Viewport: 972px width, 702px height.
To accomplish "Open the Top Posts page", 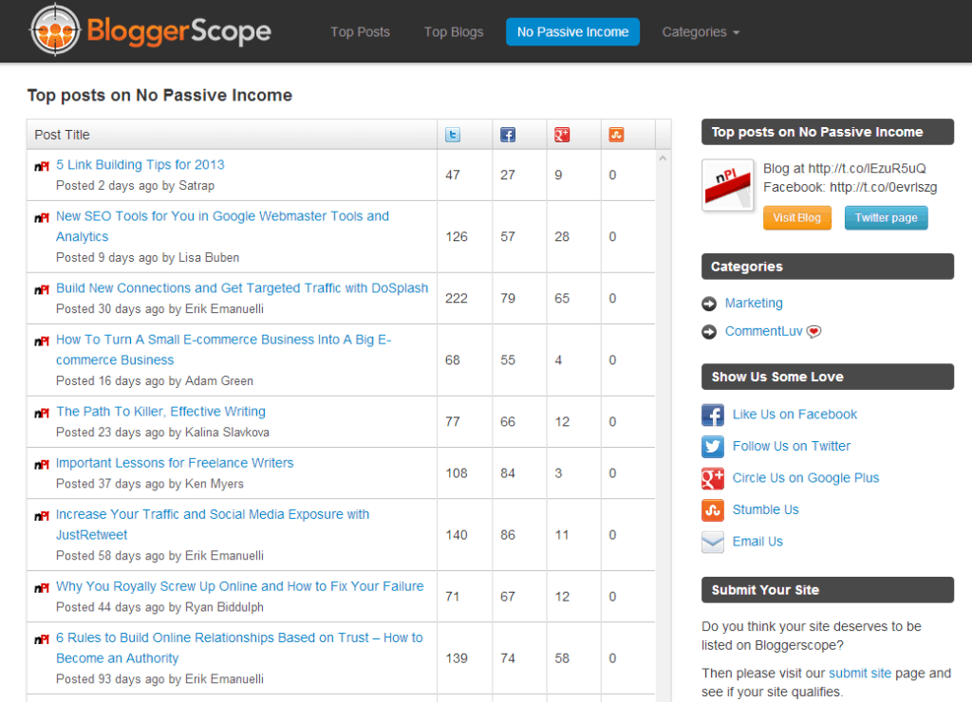I will pyautogui.click(x=360, y=31).
